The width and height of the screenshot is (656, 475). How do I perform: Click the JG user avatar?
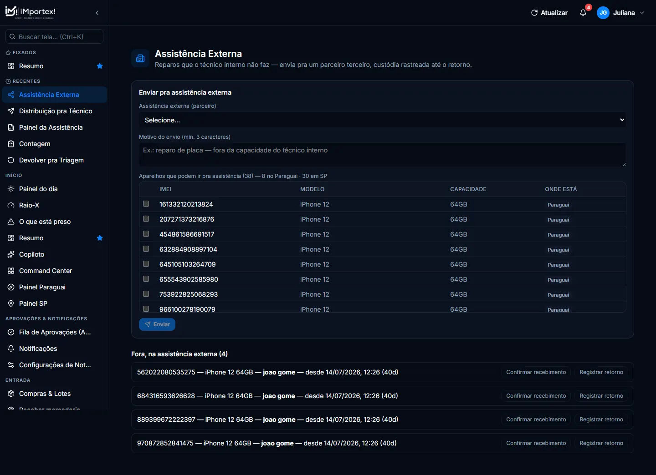603,13
